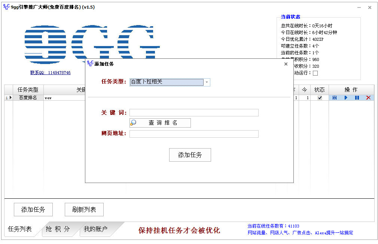Close the 添加任务 dialog

point(286,64)
